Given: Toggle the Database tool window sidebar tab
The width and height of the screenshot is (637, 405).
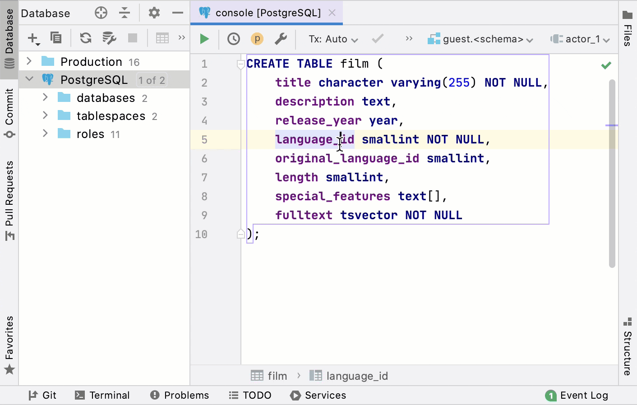Looking at the screenshot, I should [9, 38].
